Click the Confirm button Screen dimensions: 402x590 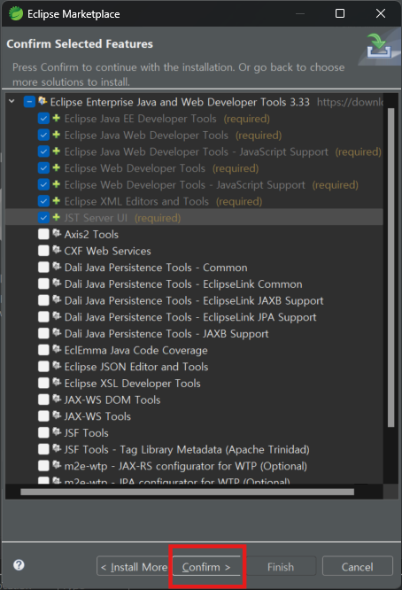tap(206, 566)
